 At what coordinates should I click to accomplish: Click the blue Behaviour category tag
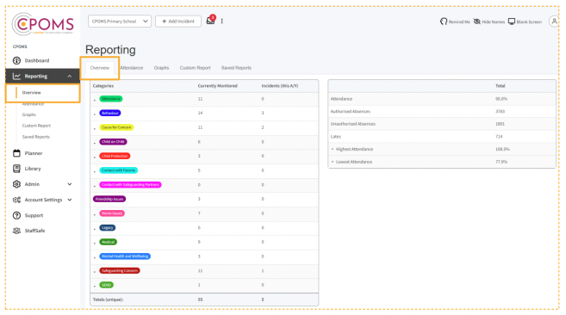[x=110, y=113]
